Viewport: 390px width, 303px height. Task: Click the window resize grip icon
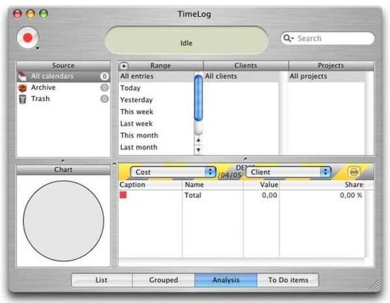click(x=374, y=285)
